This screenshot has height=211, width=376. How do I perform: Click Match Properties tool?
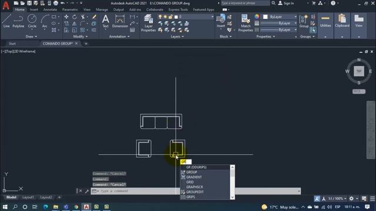[x=246, y=23]
